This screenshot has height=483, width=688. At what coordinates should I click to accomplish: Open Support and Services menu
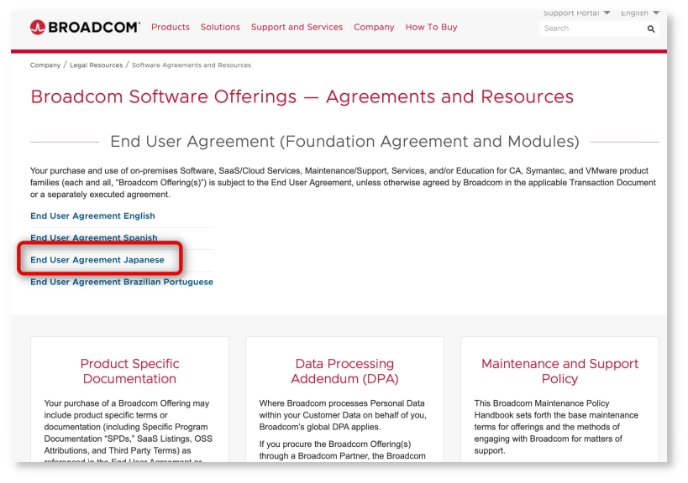tap(297, 28)
